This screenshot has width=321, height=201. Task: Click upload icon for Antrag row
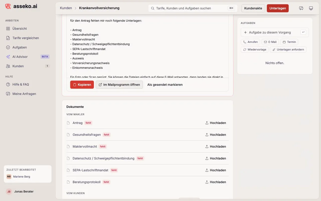tap(207, 123)
